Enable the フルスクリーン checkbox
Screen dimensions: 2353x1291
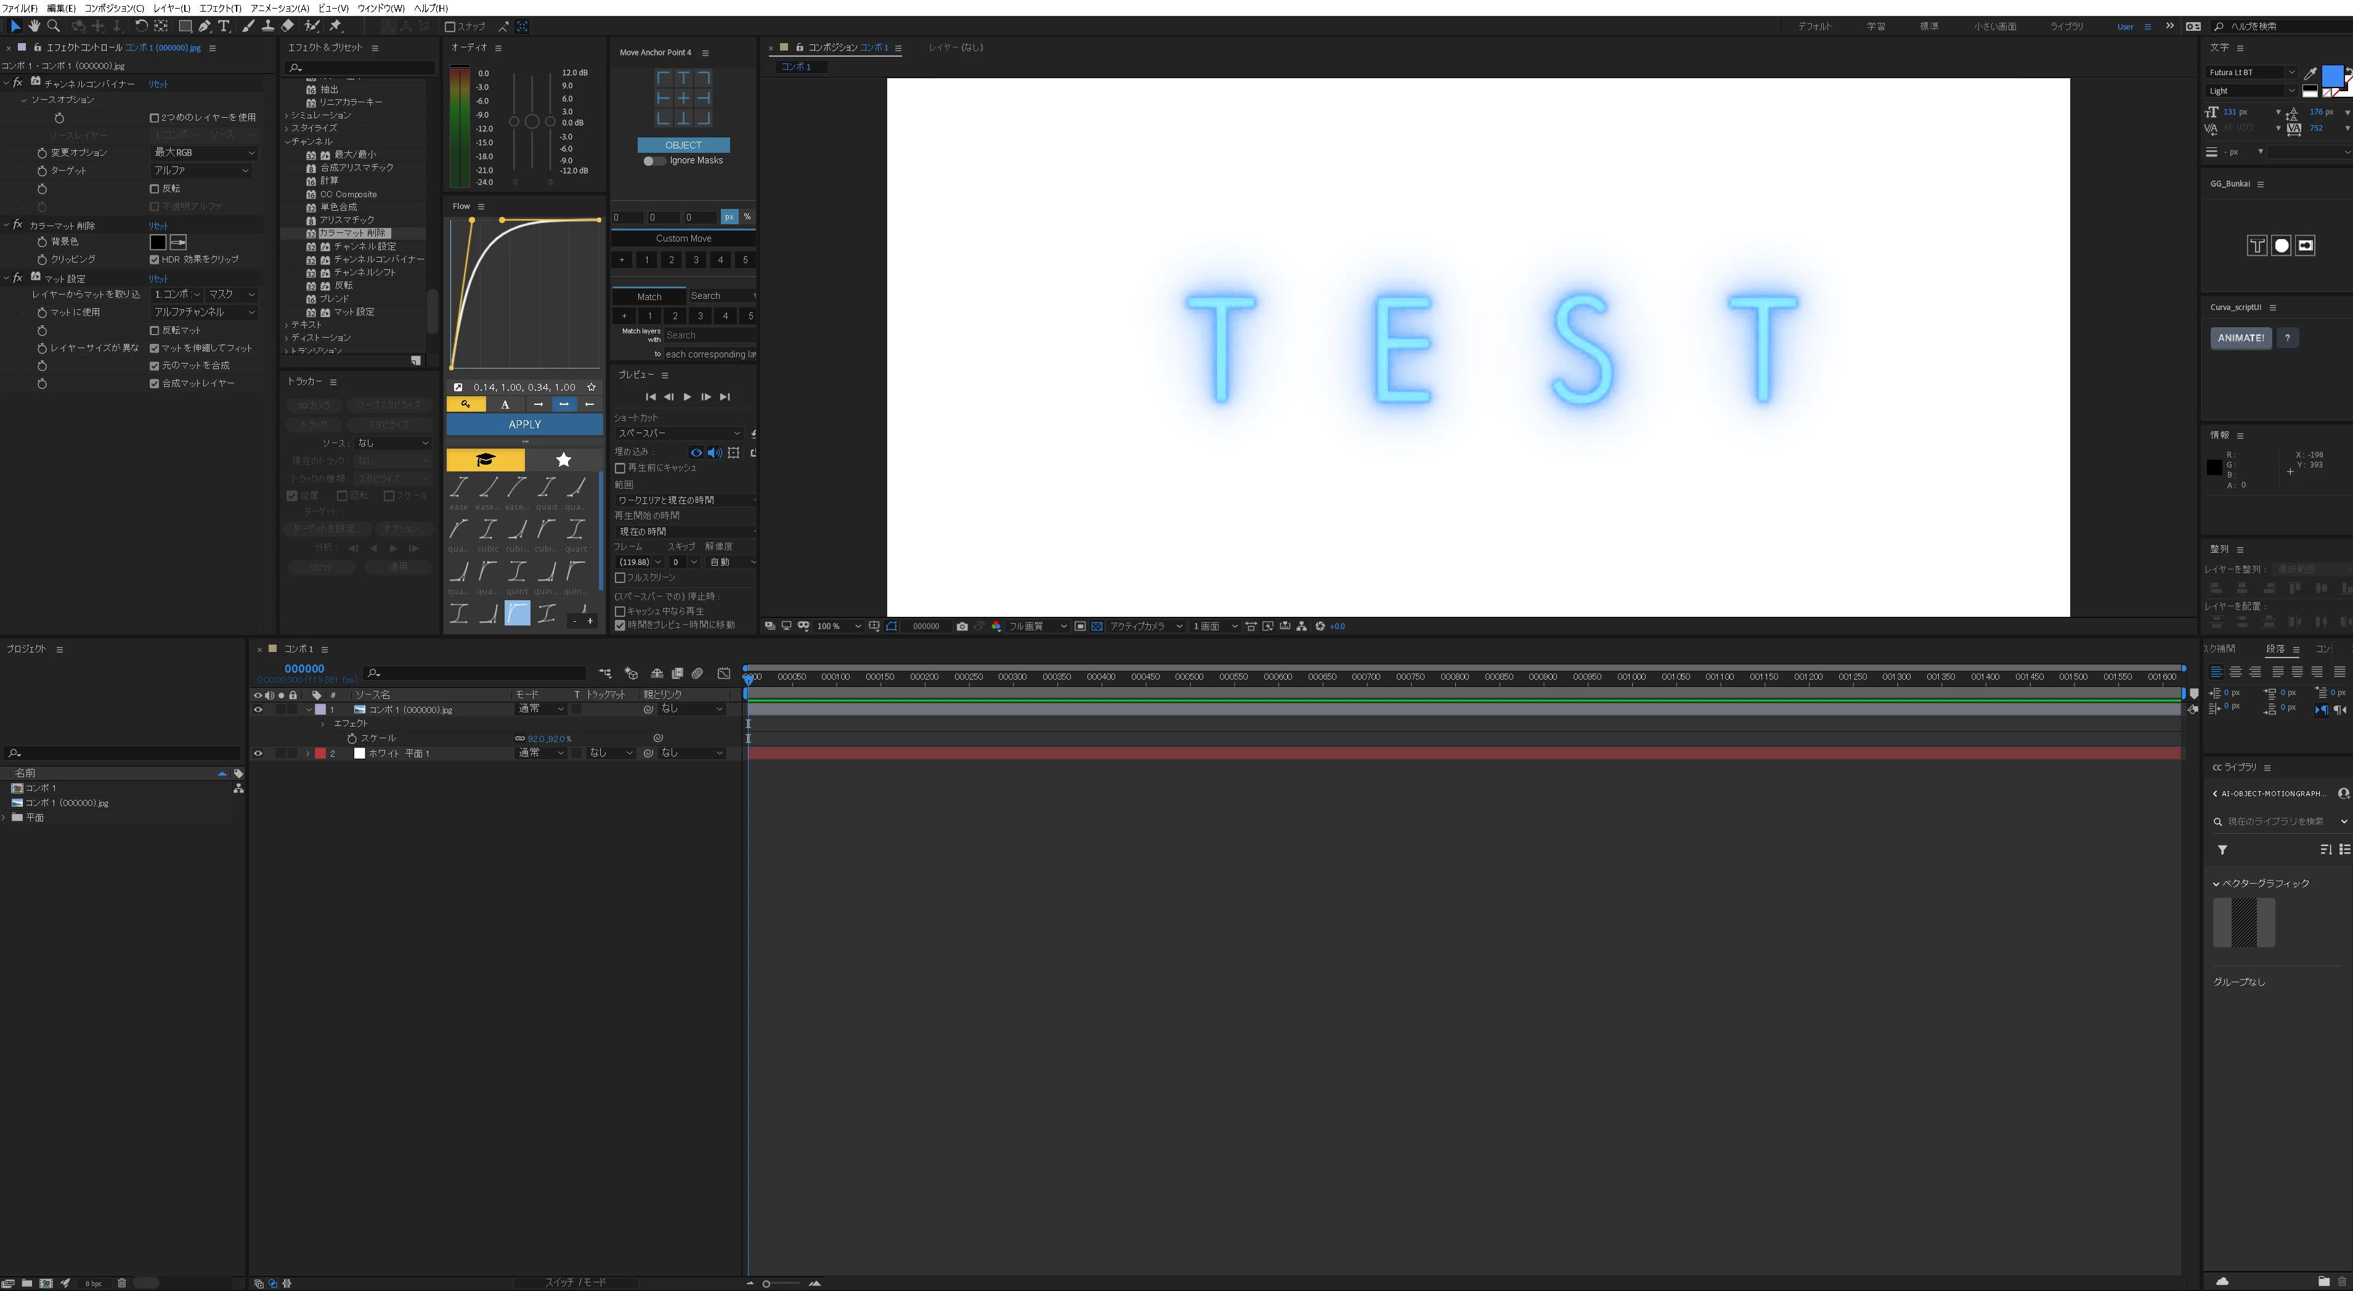pyautogui.click(x=620, y=579)
